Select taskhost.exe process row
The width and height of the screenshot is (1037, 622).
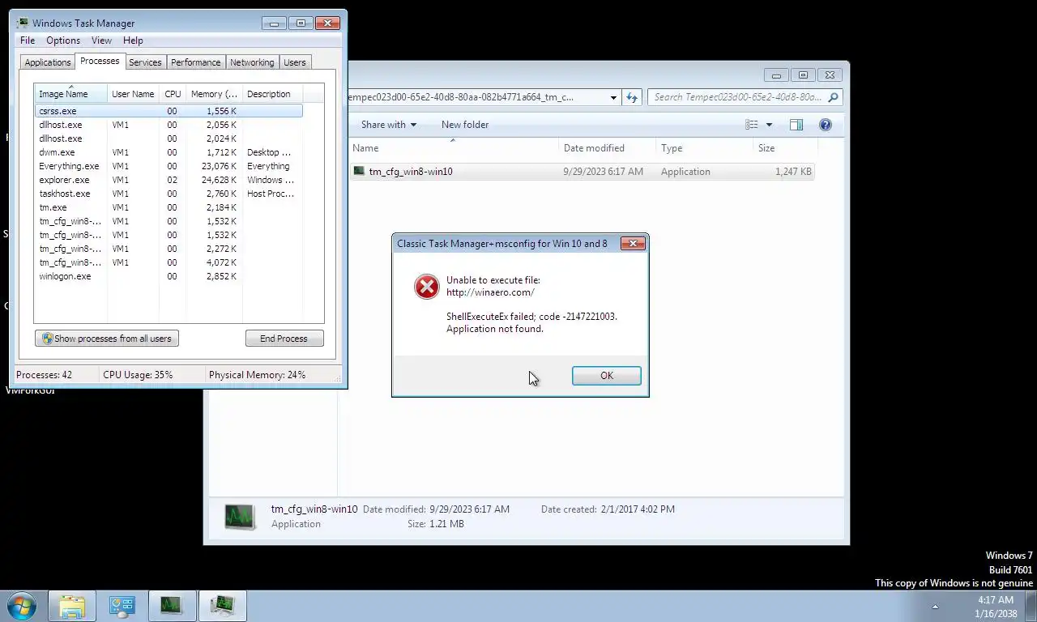pyautogui.click(x=169, y=194)
